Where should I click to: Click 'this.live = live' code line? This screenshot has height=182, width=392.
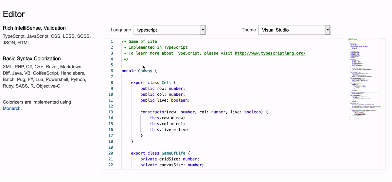169,130
